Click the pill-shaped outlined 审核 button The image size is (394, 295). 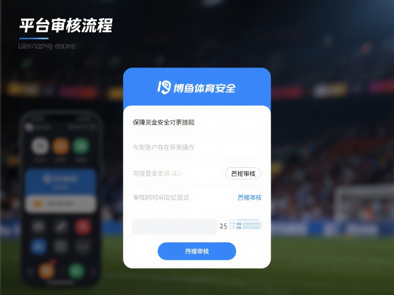pyautogui.click(x=243, y=173)
